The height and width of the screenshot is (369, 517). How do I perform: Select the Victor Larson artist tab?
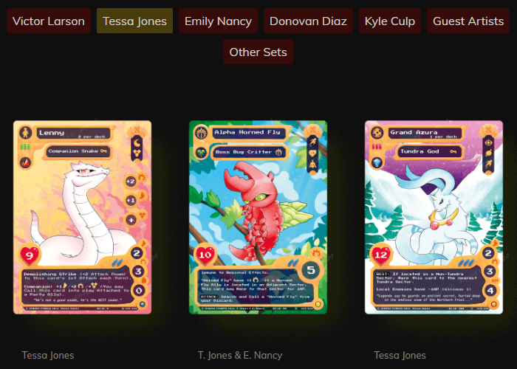pyautogui.click(x=49, y=21)
